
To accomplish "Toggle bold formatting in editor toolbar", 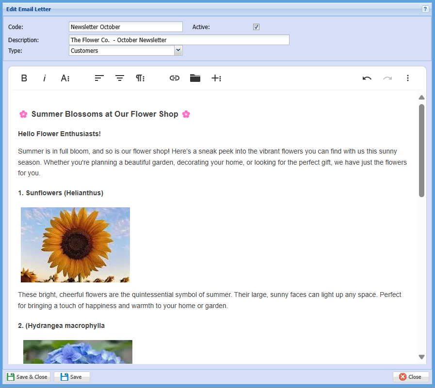I will point(24,78).
